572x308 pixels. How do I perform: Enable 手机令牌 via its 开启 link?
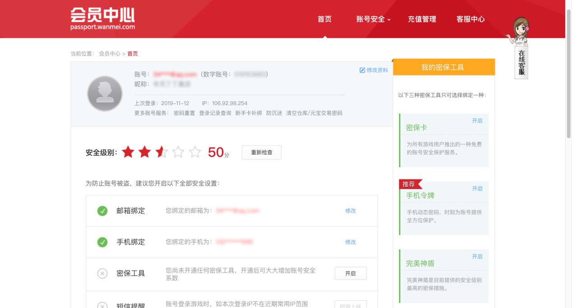[477, 188]
